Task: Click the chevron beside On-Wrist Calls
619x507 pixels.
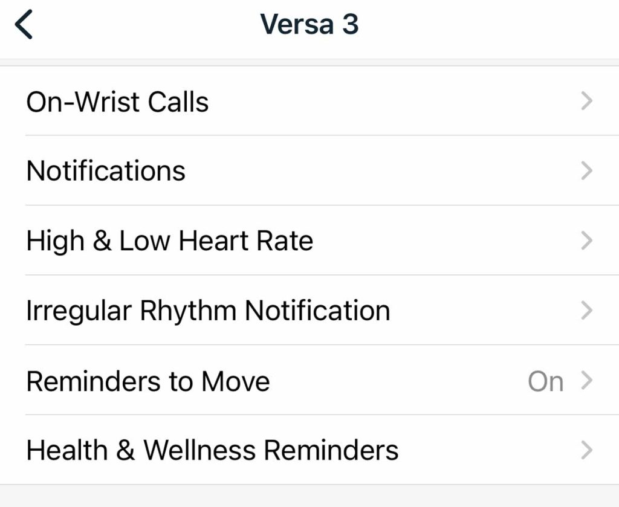Action: (586, 102)
